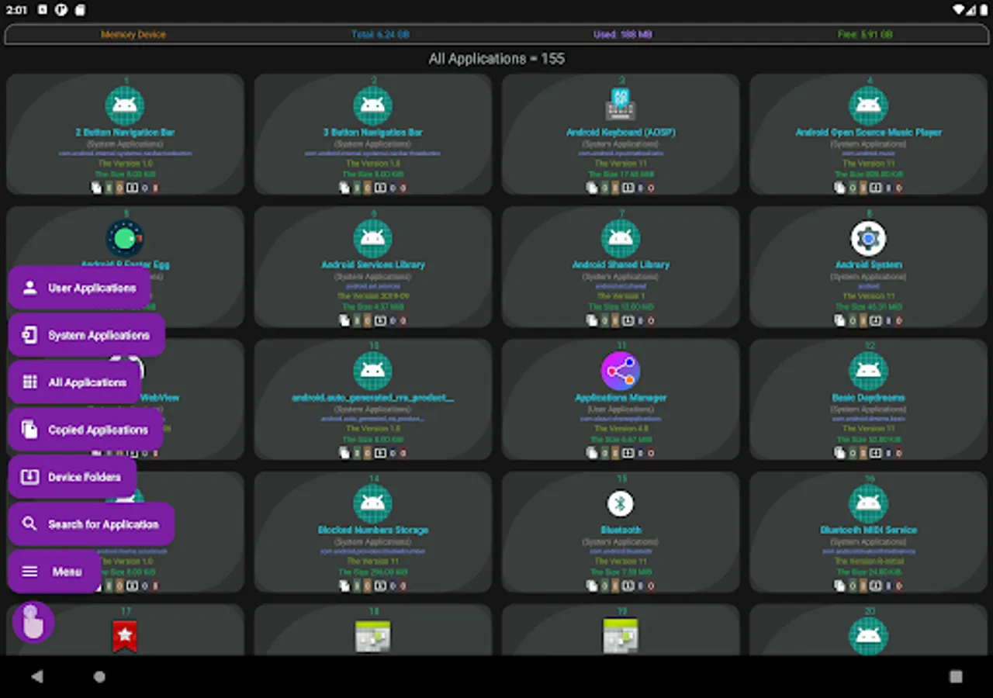Open the Android System gear icon
Image resolution: width=993 pixels, height=698 pixels.
pos(868,238)
